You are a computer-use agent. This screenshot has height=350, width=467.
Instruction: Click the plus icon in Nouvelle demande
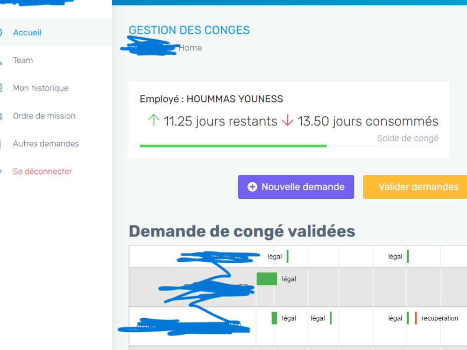(x=252, y=187)
